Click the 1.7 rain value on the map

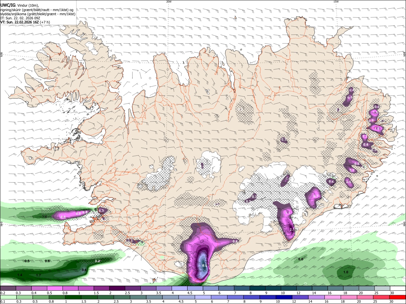pos(38,275)
